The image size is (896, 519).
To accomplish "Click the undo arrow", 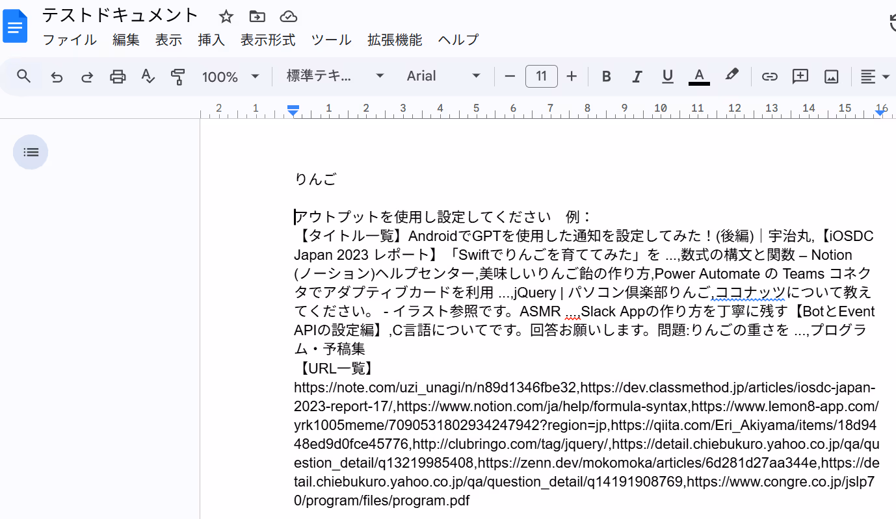I will [x=57, y=77].
